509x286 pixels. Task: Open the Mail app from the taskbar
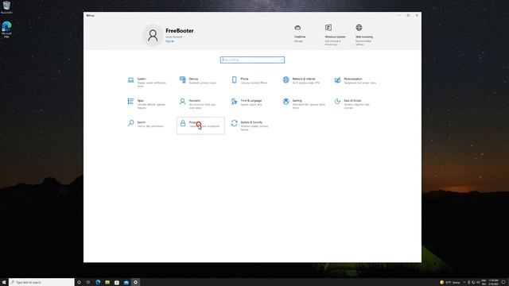126,283
